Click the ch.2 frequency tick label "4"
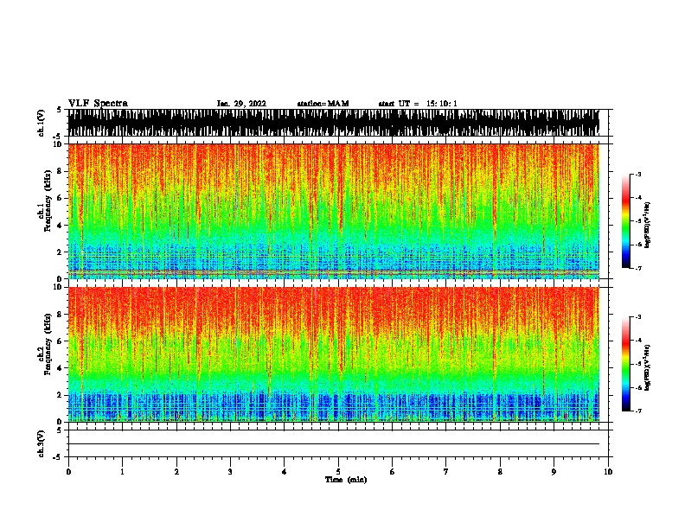This screenshot has width=685, height=529. pos(60,368)
